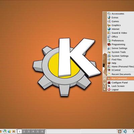Click the blue-and-orange globe panel icon
Image resolution: width=134 pixels, height=134 pixels.
tap(9, 131)
